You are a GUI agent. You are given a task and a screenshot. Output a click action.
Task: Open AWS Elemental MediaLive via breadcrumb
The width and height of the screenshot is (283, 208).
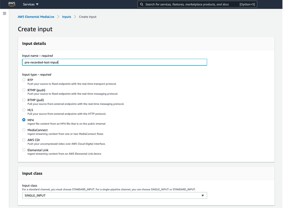[x=36, y=17]
